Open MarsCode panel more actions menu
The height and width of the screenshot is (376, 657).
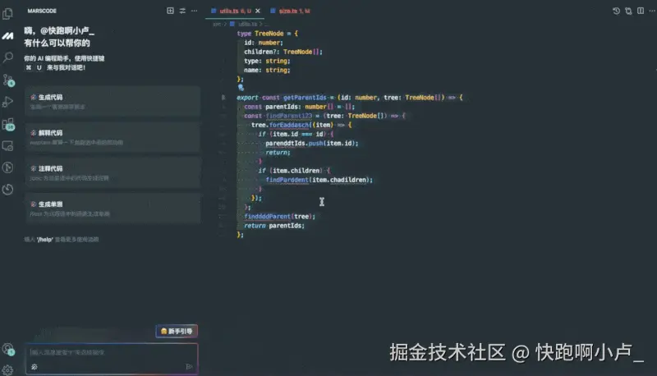[x=194, y=11]
